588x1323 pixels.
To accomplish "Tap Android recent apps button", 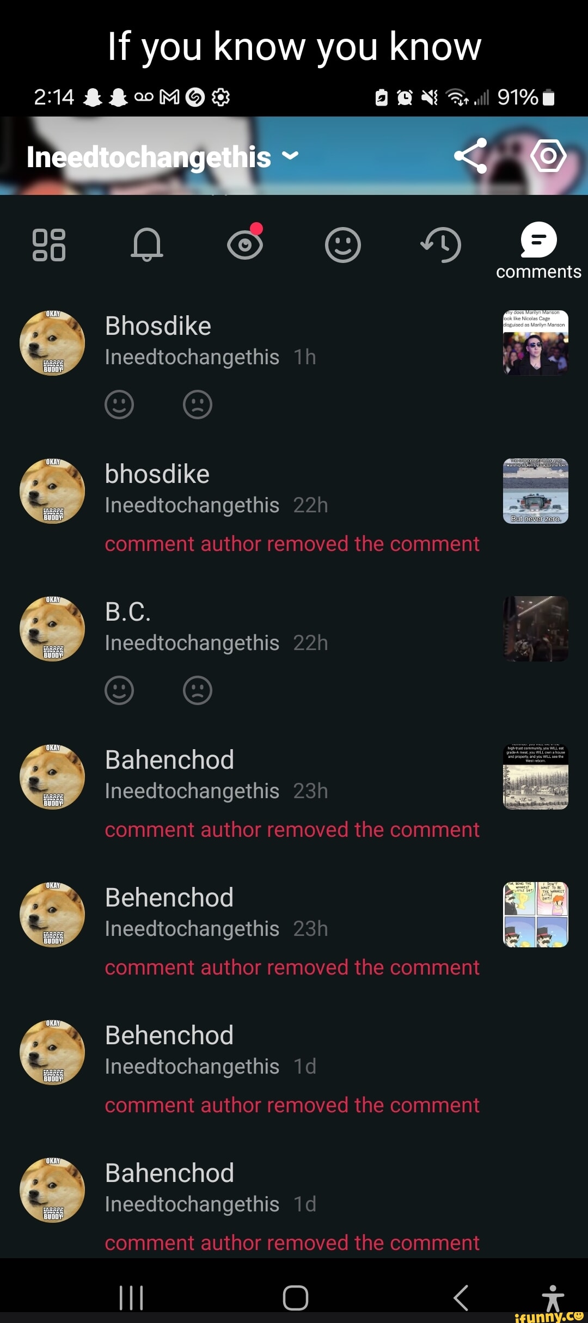I will [x=131, y=1297].
